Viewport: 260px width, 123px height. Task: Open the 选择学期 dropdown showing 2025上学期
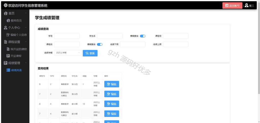[x=68, y=53]
